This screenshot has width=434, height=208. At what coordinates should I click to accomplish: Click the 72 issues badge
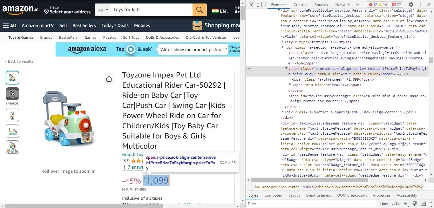397,4
